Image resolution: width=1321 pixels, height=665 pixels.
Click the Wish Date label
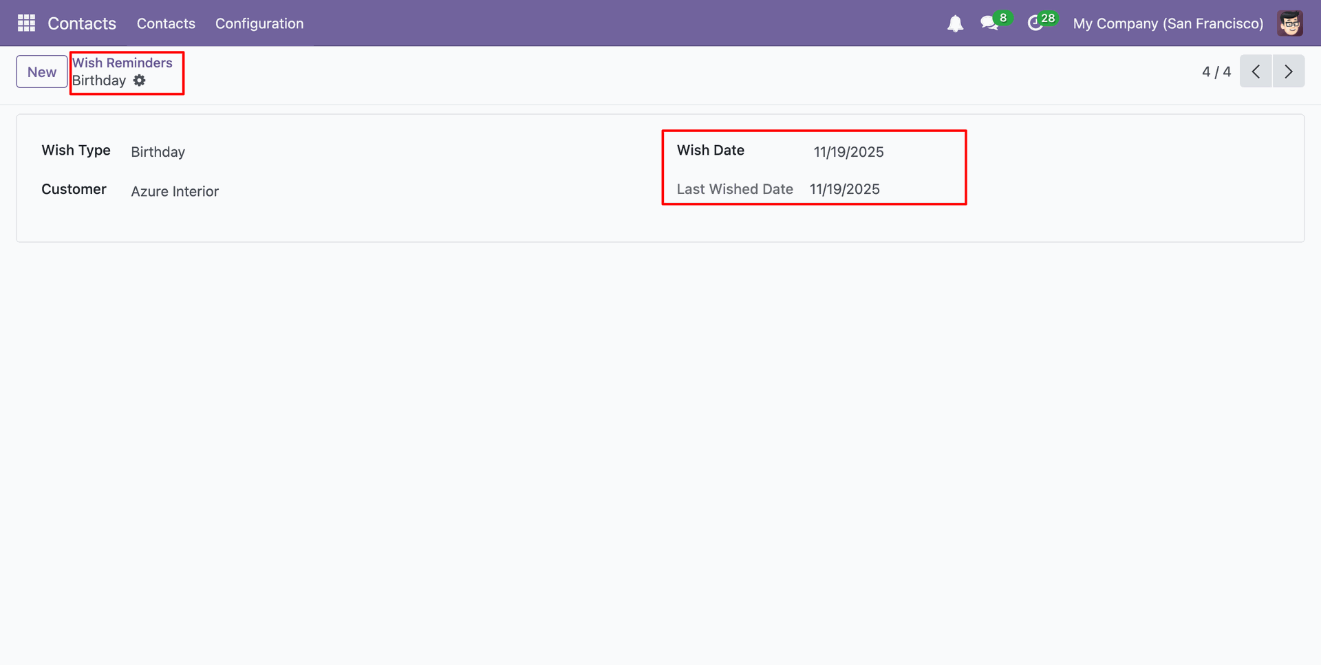(x=711, y=150)
